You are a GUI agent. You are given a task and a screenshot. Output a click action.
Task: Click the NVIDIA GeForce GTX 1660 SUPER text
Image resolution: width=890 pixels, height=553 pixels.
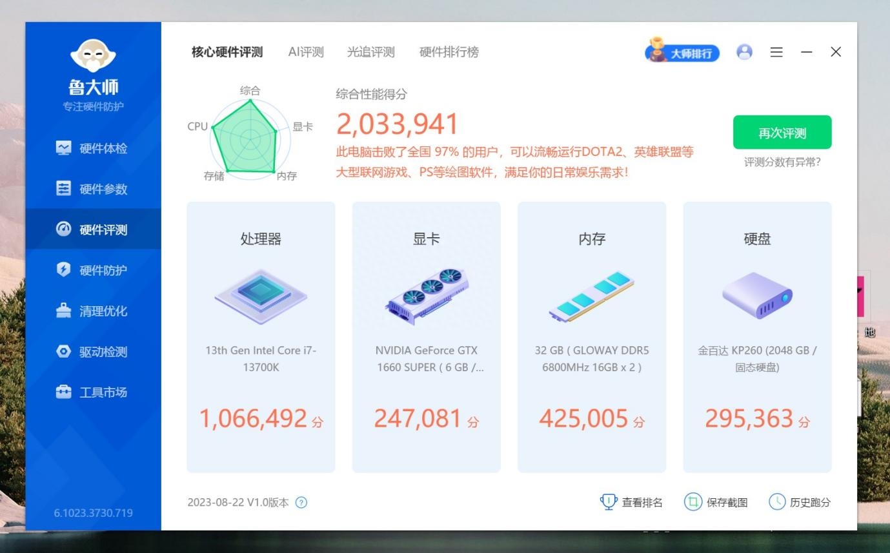(x=430, y=359)
